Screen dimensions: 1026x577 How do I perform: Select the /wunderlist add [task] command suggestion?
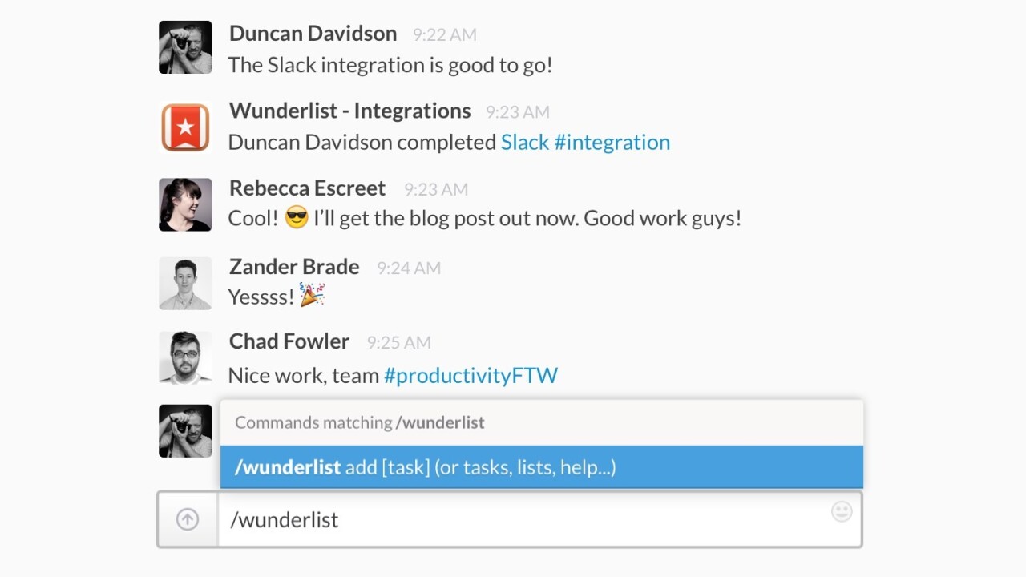(x=541, y=467)
